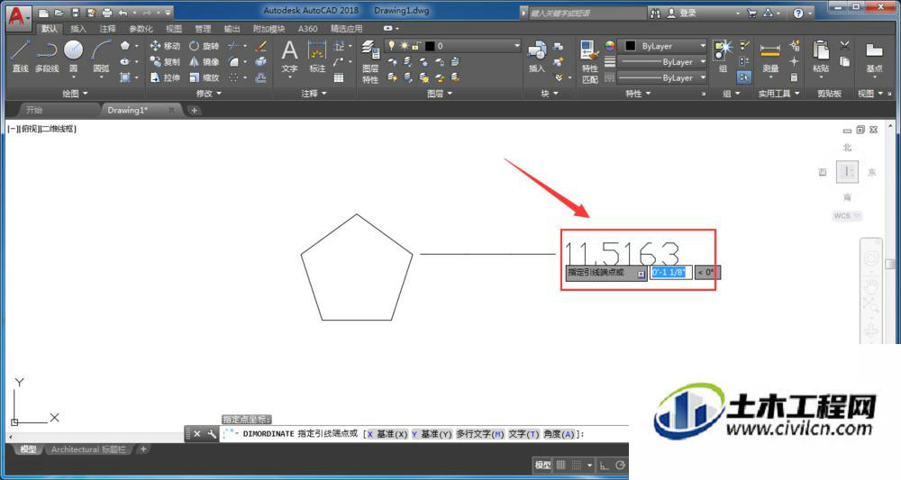This screenshot has width=901, height=480.
Task: Select the Architectural layout tab
Action: click(x=88, y=449)
